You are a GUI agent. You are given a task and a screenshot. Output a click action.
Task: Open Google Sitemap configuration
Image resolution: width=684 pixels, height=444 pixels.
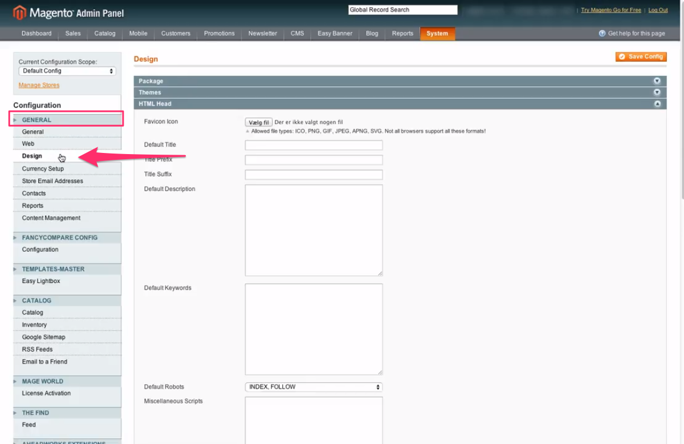(67, 337)
